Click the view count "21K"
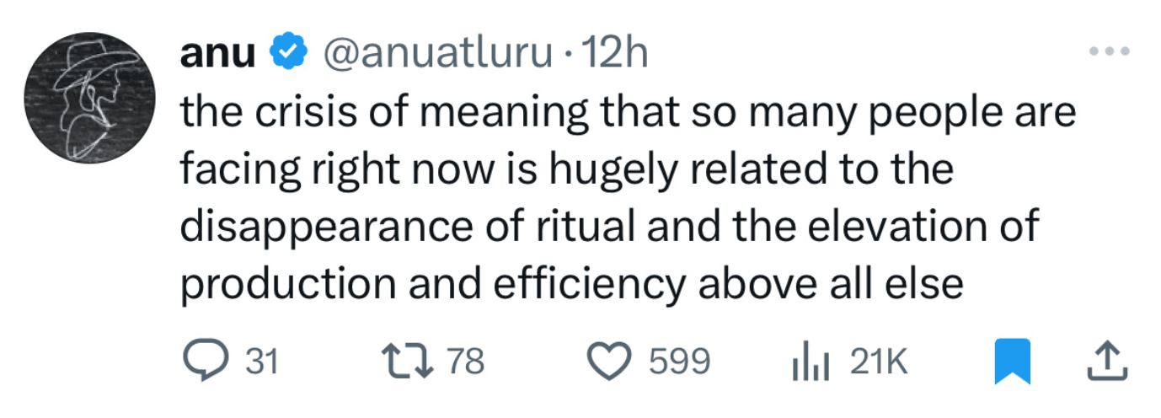This screenshot has width=1161, height=418. click(x=878, y=362)
